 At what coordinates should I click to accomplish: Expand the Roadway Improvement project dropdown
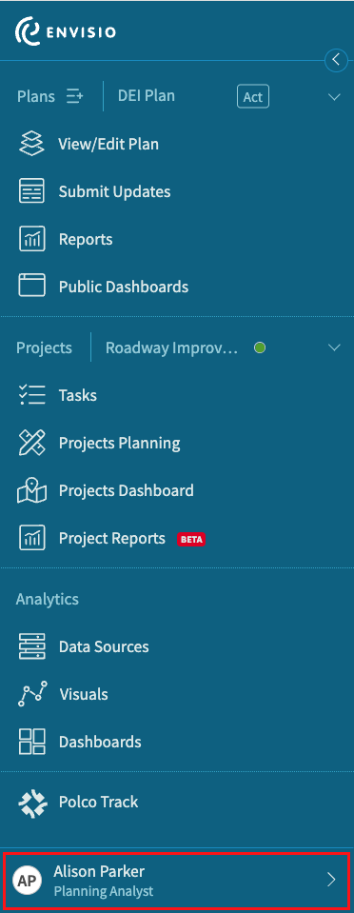click(x=334, y=347)
